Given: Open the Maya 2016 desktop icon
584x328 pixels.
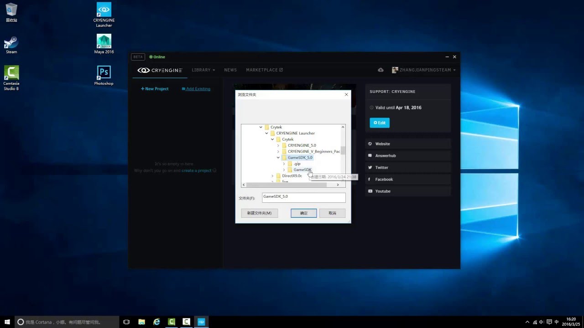Looking at the screenshot, I should coord(104,44).
